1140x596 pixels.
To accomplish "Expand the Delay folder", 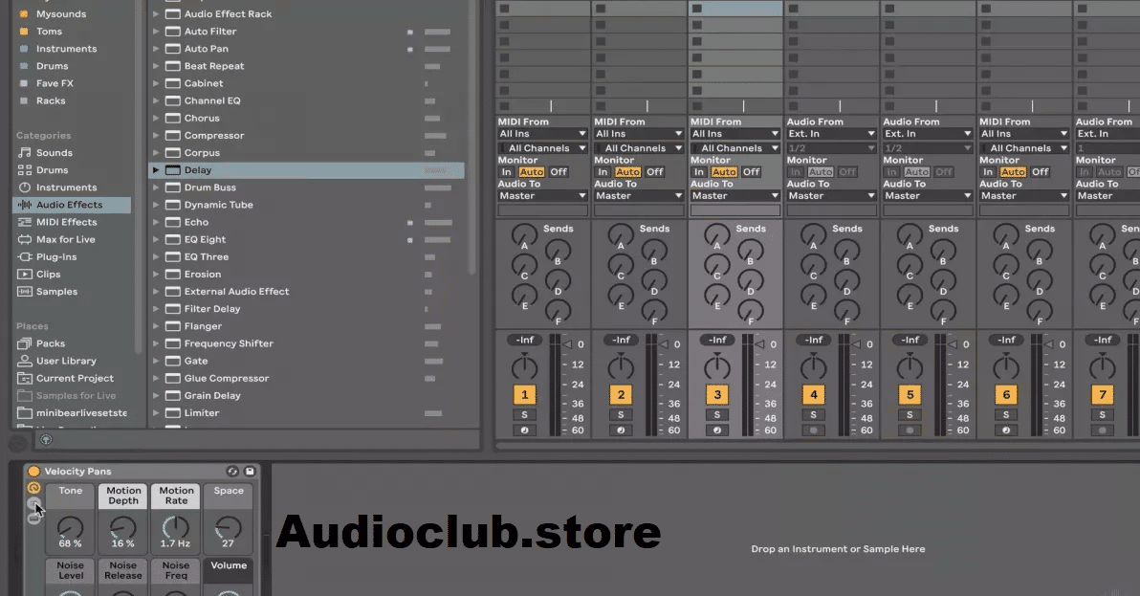I will point(156,170).
